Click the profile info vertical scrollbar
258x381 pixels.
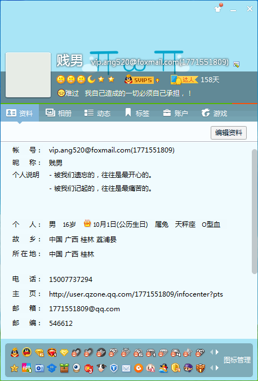pyautogui.click(x=255, y=212)
